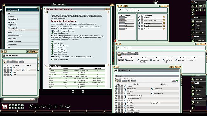Open Parcel: Basic Equipment (Average) link

(64, 31)
